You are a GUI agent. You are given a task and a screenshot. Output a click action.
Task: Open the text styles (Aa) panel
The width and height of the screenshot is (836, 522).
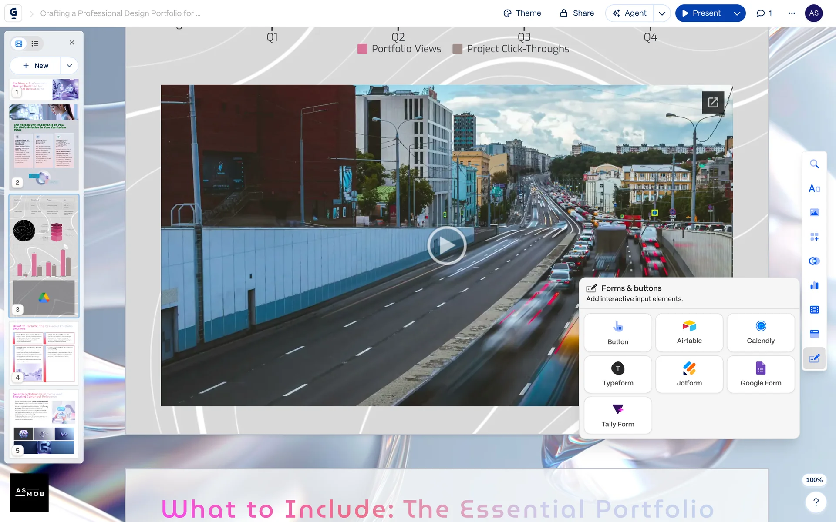coord(814,188)
